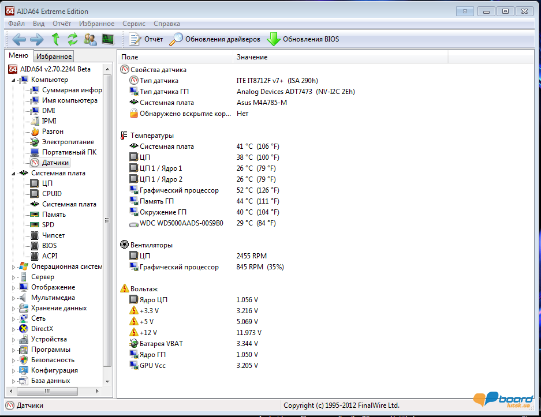This screenshot has height=417, width=541.
Task: Open the Отчёт menu in menu bar
Action: pos(62,24)
